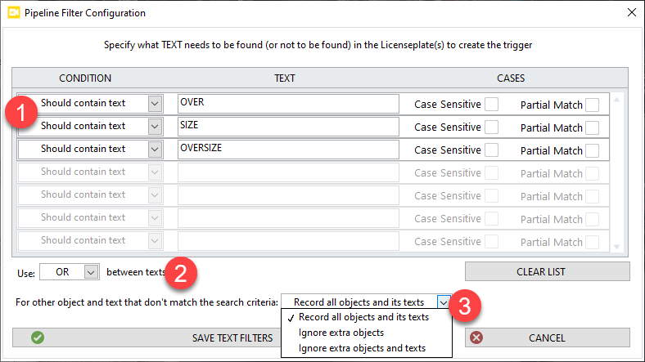Toggle Partial Match for the SIZE row
The height and width of the screenshot is (362, 645).
(592, 127)
